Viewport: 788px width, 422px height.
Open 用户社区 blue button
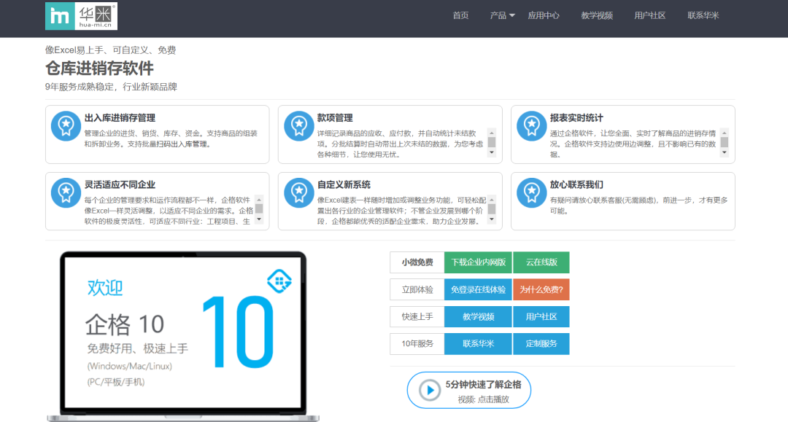pos(541,316)
